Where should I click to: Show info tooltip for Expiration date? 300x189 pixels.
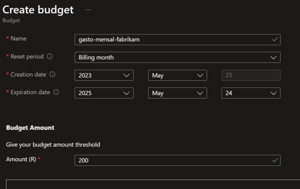[x=56, y=92]
